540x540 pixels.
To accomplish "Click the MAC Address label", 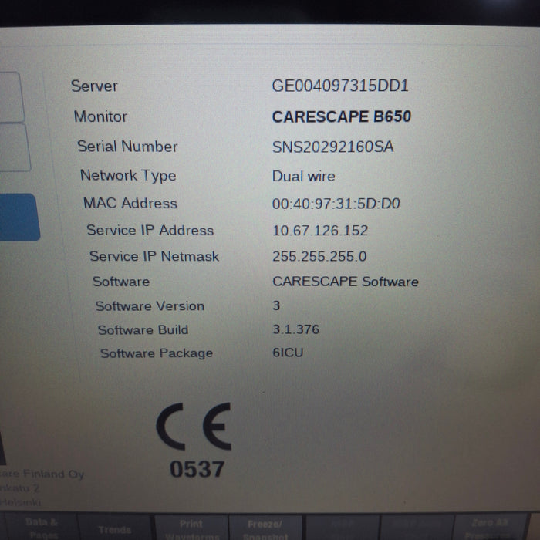I will pos(130,203).
